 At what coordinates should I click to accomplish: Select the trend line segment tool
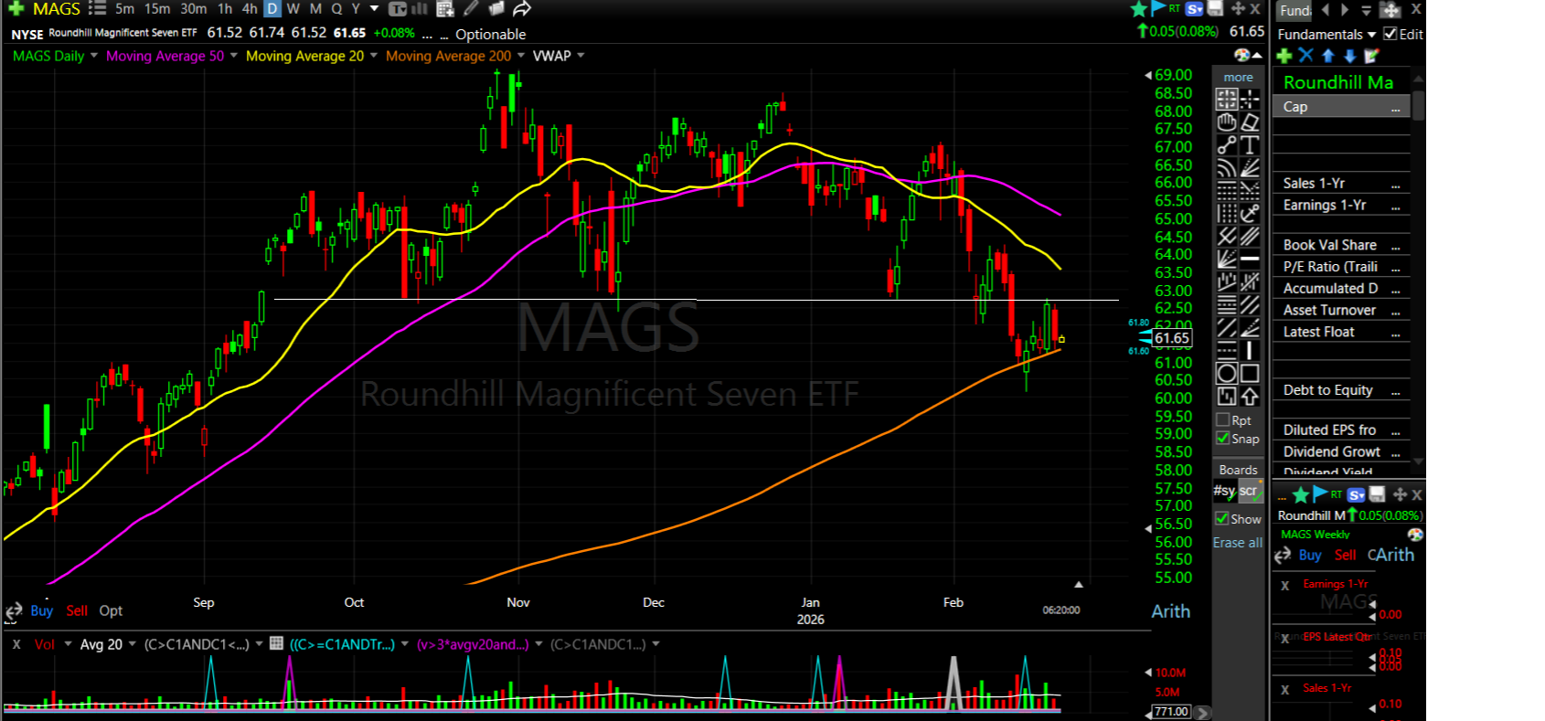(1227, 144)
